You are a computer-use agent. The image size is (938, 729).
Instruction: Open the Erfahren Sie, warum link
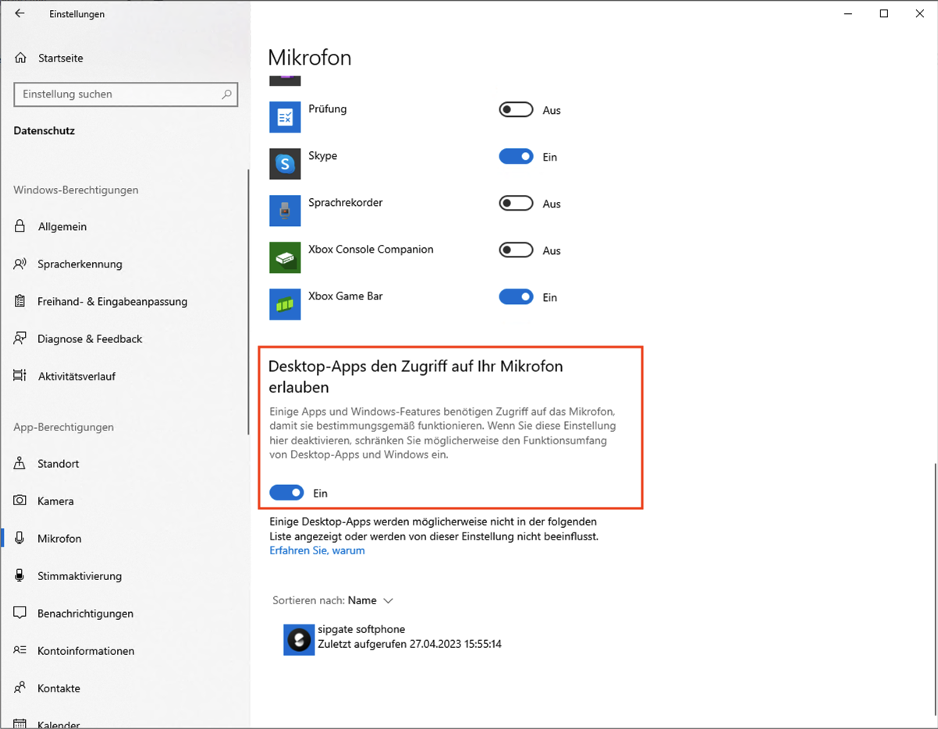[317, 550]
